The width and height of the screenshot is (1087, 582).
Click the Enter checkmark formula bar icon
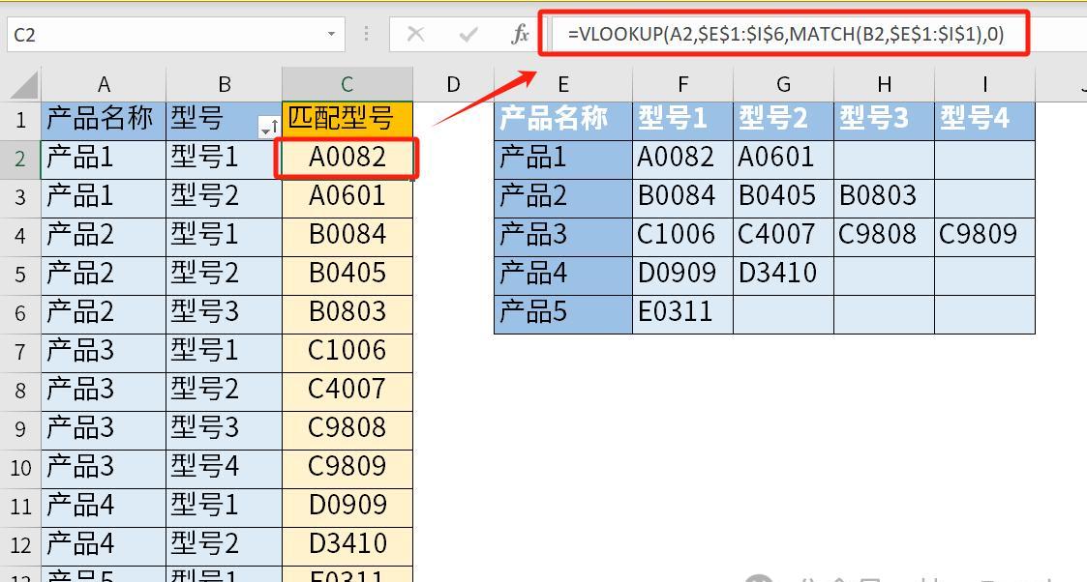[x=468, y=34]
